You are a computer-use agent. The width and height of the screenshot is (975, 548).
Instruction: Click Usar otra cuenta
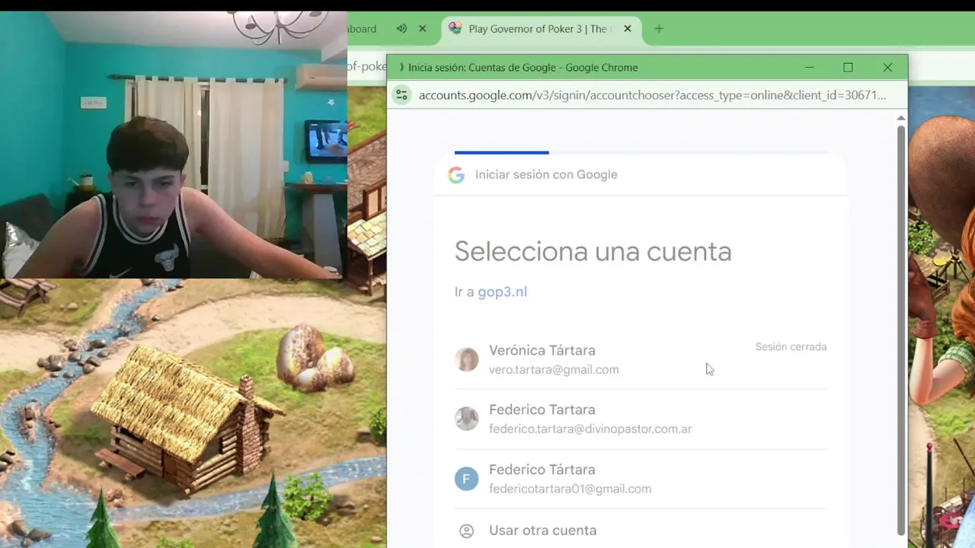point(640,530)
